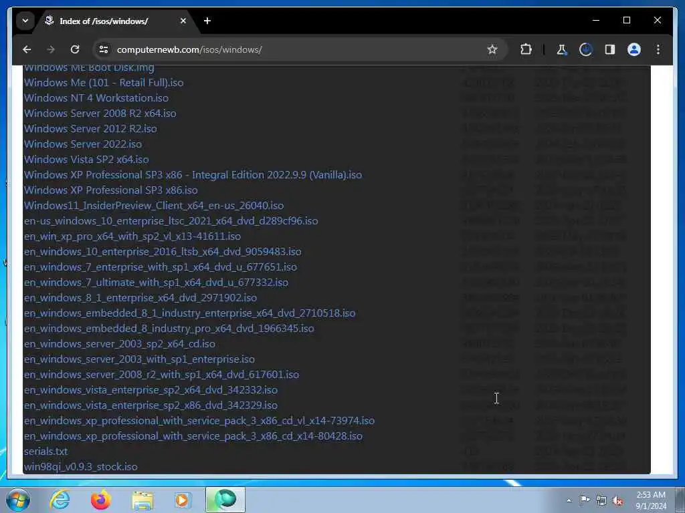Open Windows Server 2008 R2 x64.iso link
Image resolution: width=685 pixels, height=513 pixels.
100,113
